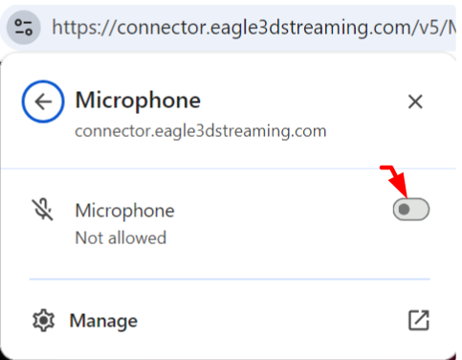Viewport: 462px width, 360px height.
Task: Click the Manage gear icon
Action: click(43, 321)
